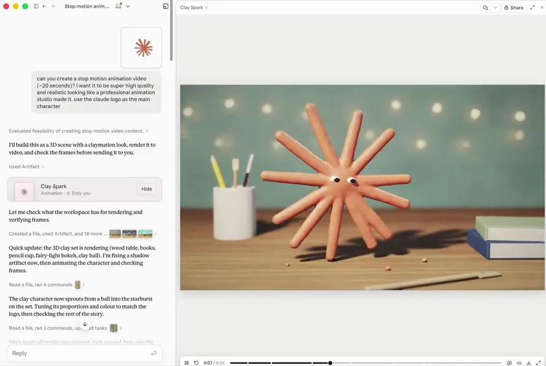Mute the animation audio
Viewport: 546px width, 366px height.
(519, 363)
